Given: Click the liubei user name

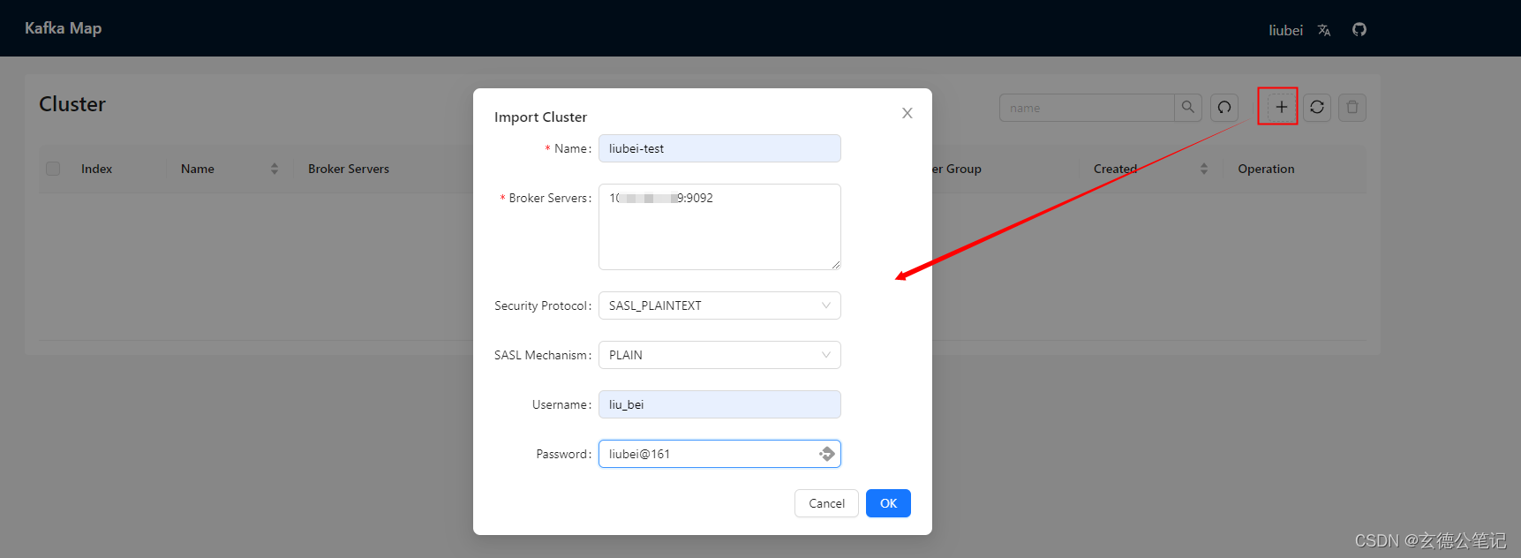Looking at the screenshot, I should click(x=1285, y=30).
